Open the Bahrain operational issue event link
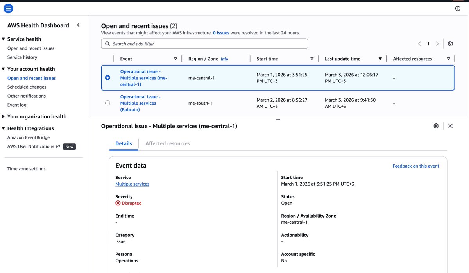This screenshot has height=273, width=469. (140, 103)
